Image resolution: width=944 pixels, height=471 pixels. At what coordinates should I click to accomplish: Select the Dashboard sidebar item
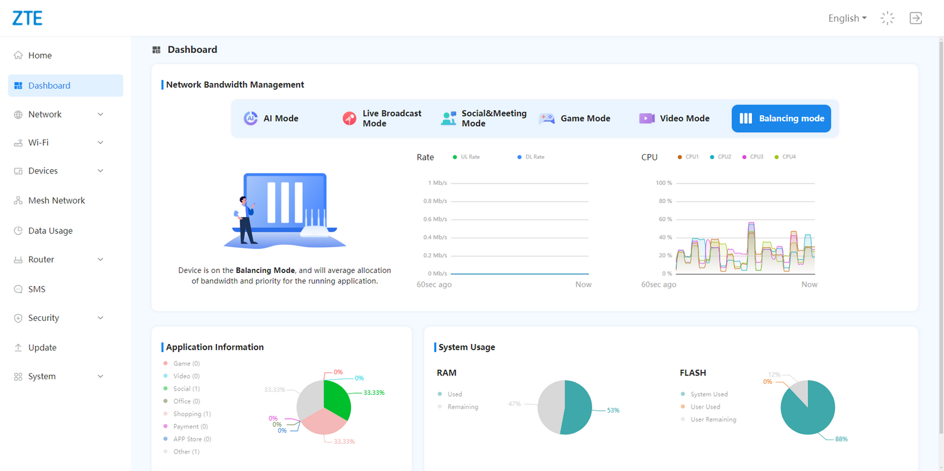(49, 86)
